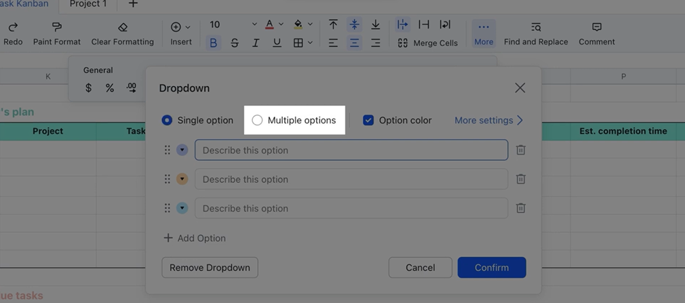Click the third Describe this option field
This screenshot has height=303, width=685.
[351, 208]
